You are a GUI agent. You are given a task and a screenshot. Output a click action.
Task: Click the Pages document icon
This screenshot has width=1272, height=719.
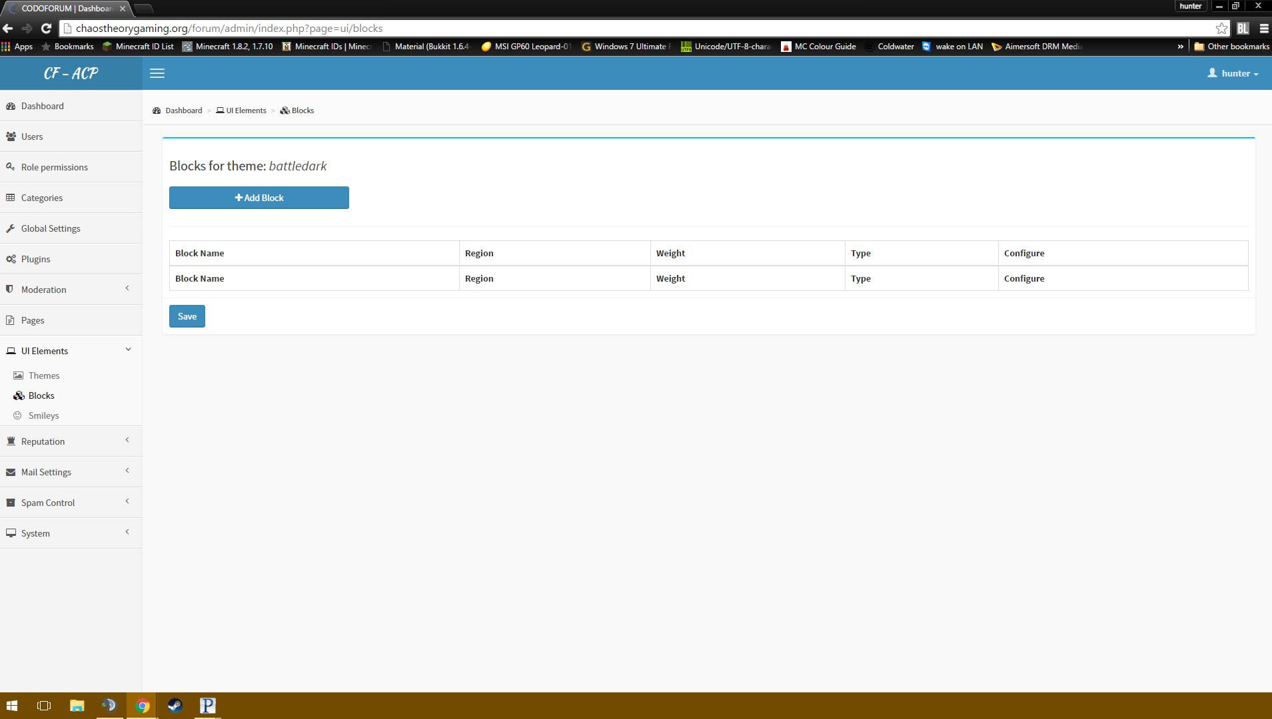click(x=11, y=320)
